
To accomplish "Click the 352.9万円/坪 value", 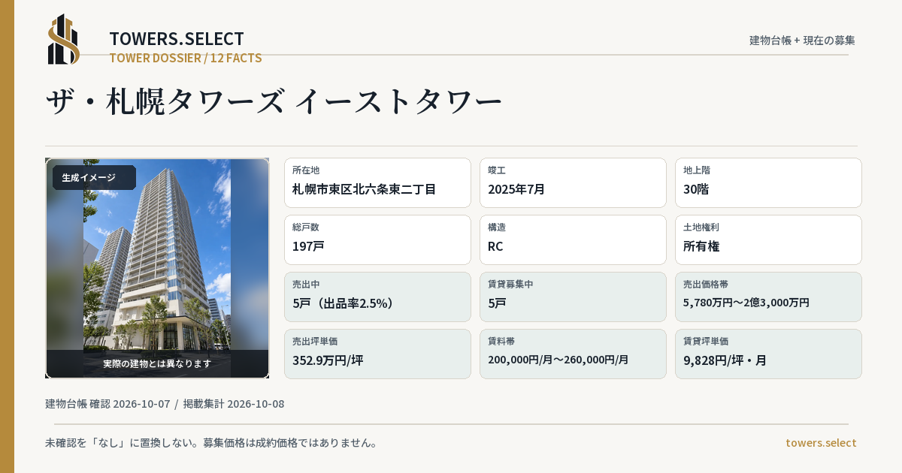I will click(328, 360).
